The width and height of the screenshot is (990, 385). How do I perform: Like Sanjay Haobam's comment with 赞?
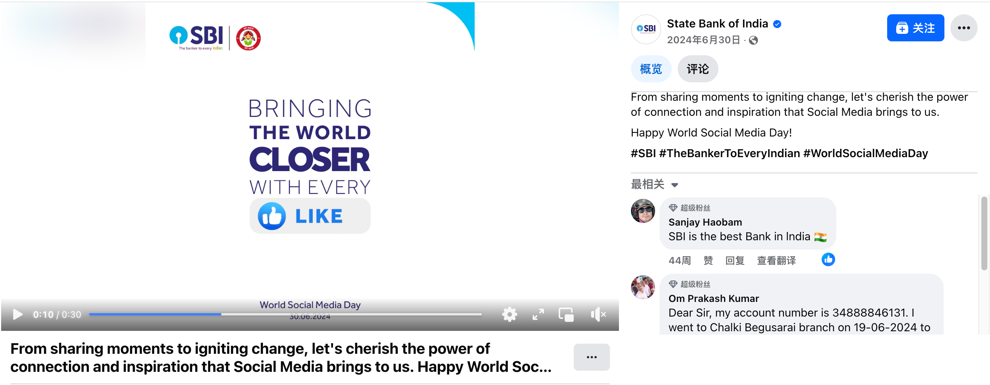(708, 261)
